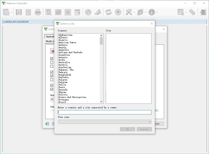
Task: Click the info circle toolbar icon
Action: pos(152,12)
